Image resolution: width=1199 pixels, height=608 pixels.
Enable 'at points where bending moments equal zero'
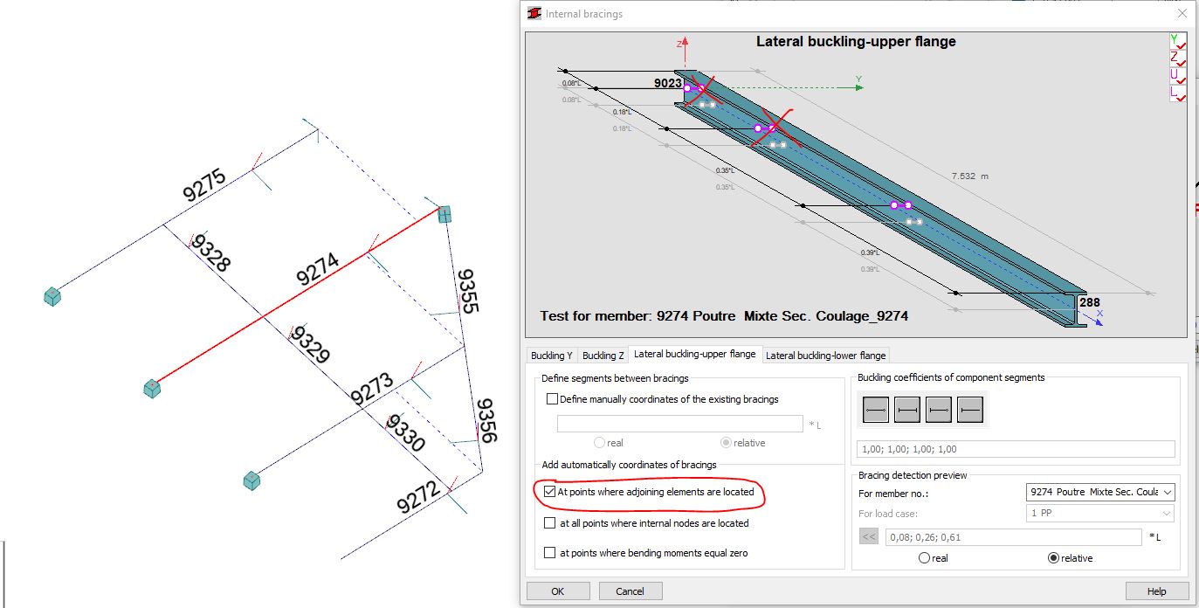tap(550, 552)
